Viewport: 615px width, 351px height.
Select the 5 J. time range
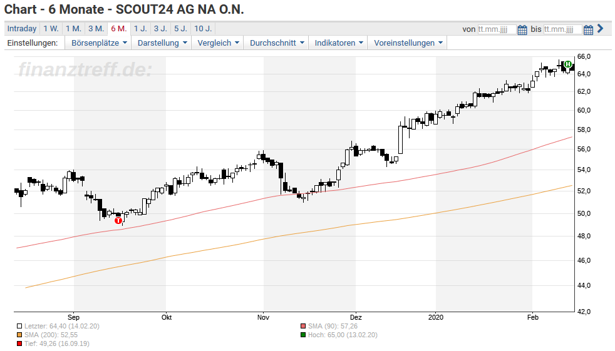181,29
